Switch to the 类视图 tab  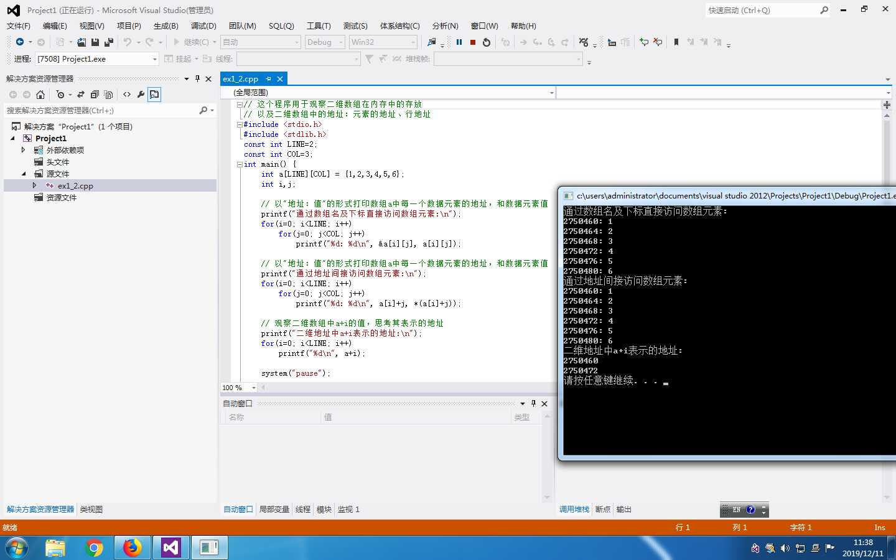(x=91, y=510)
